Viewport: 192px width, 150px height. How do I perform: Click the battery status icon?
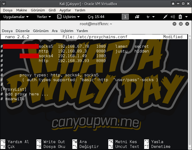(180, 17)
